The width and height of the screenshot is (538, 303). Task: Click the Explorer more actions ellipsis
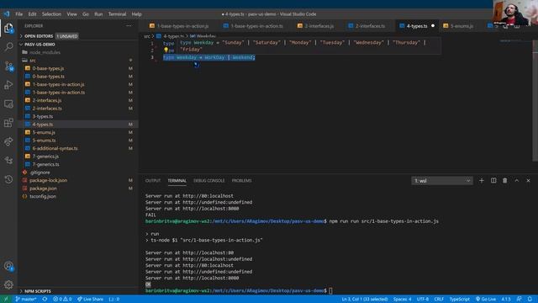point(129,26)
